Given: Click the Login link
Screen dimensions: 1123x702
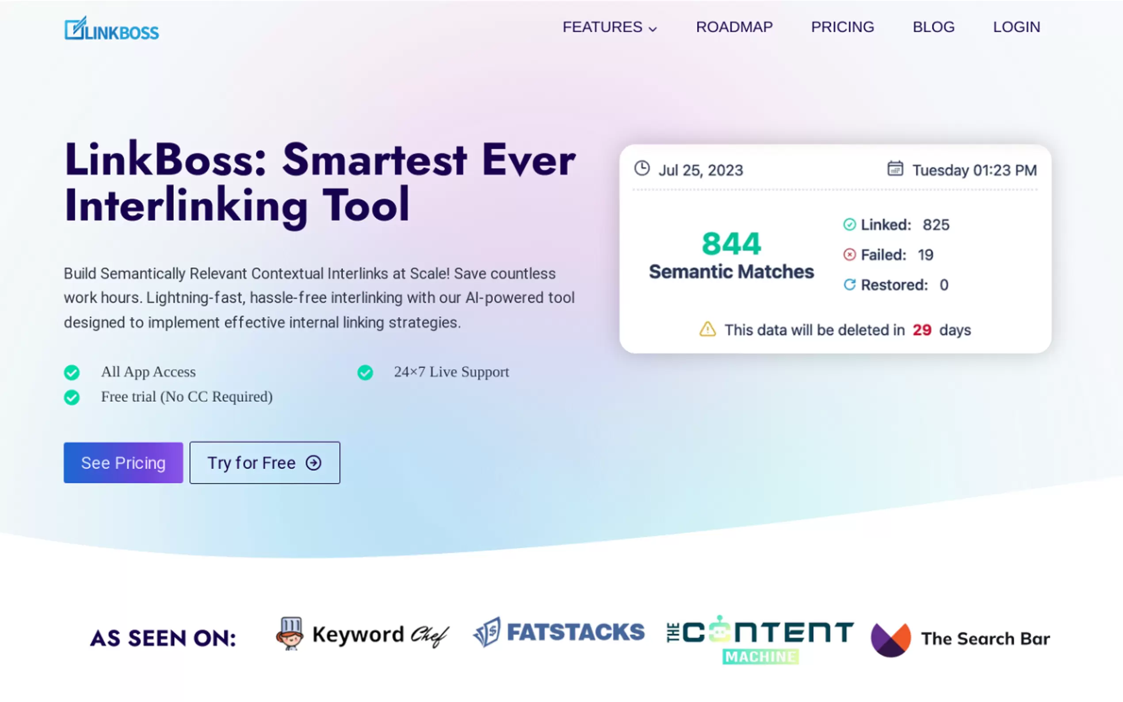Looking at the screenshot, I should (x=1016, y=27).
